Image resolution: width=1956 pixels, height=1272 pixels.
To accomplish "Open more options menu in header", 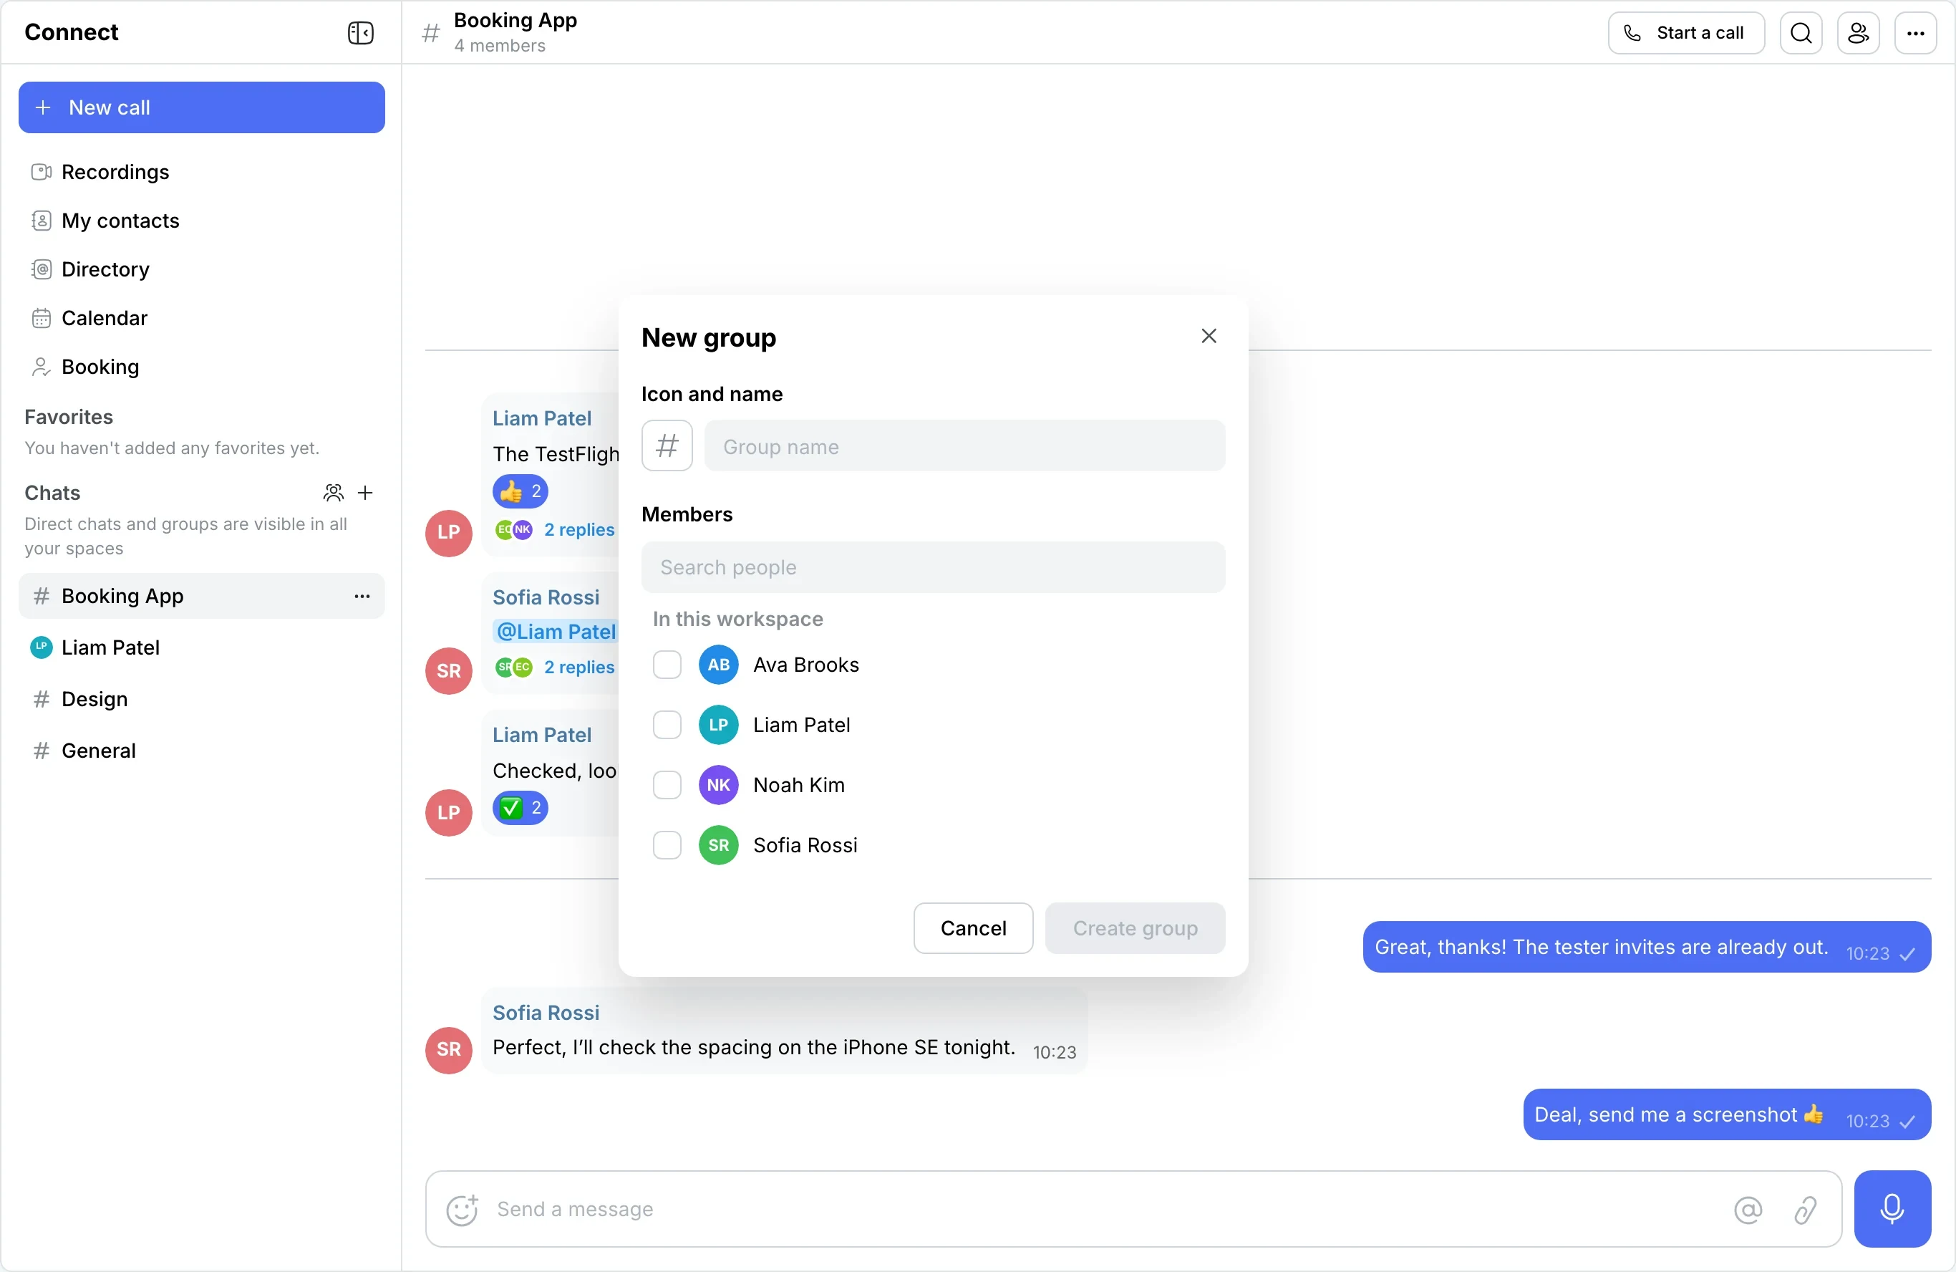I will point(1916,33).
